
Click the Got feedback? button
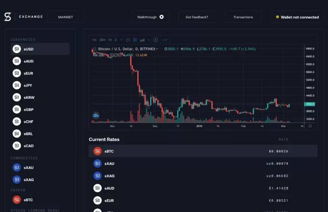pos(197,17)
